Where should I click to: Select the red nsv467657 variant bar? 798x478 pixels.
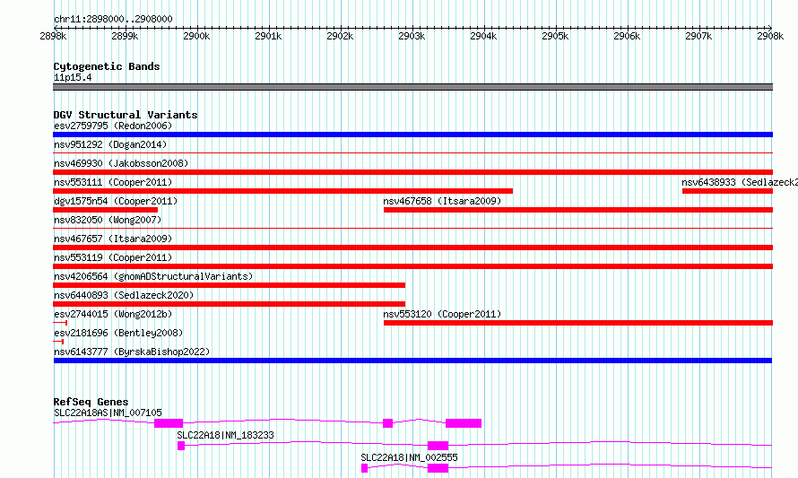point(412,248)
